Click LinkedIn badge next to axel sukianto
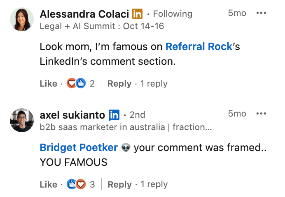285x197 pixels. 114,115
